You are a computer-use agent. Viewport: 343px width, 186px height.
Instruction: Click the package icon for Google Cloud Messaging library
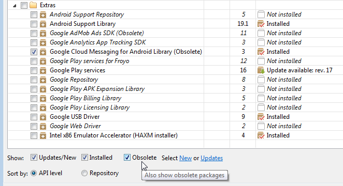point(43,52)
